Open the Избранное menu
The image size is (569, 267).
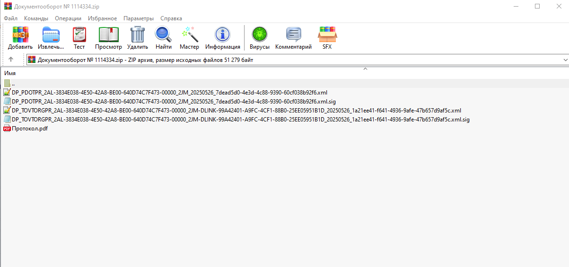(103, 18)
